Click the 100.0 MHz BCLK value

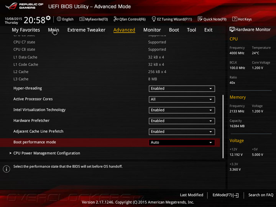click(237, 68)
